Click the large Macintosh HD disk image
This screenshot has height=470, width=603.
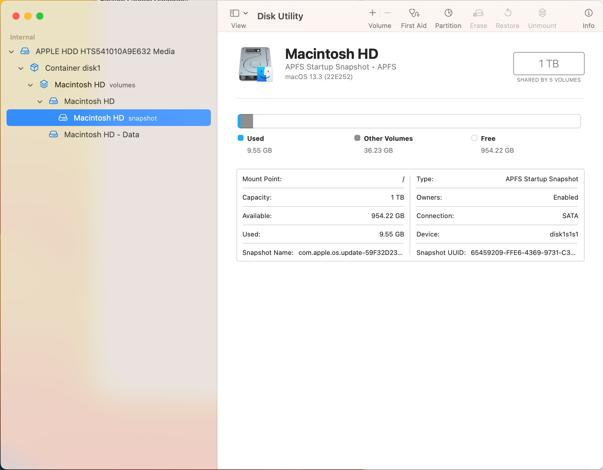[256, 64]
